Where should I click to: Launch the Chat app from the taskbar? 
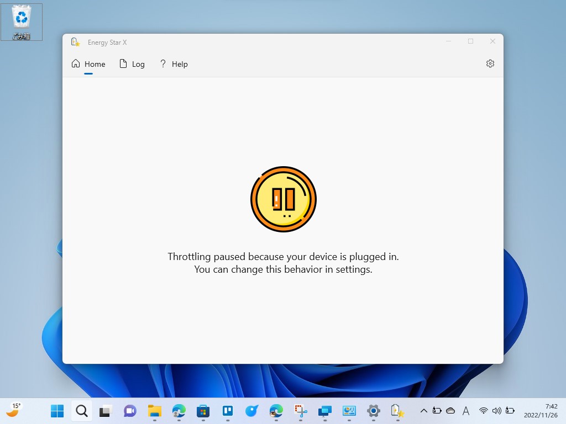click(x=130, y=411)
